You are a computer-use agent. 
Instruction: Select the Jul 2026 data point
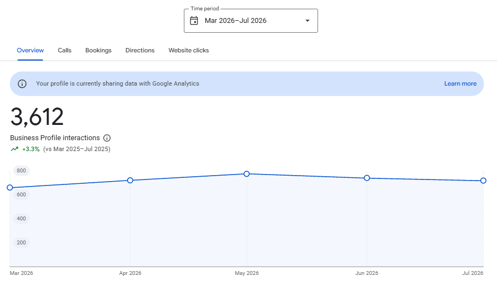tap(483, 181)
